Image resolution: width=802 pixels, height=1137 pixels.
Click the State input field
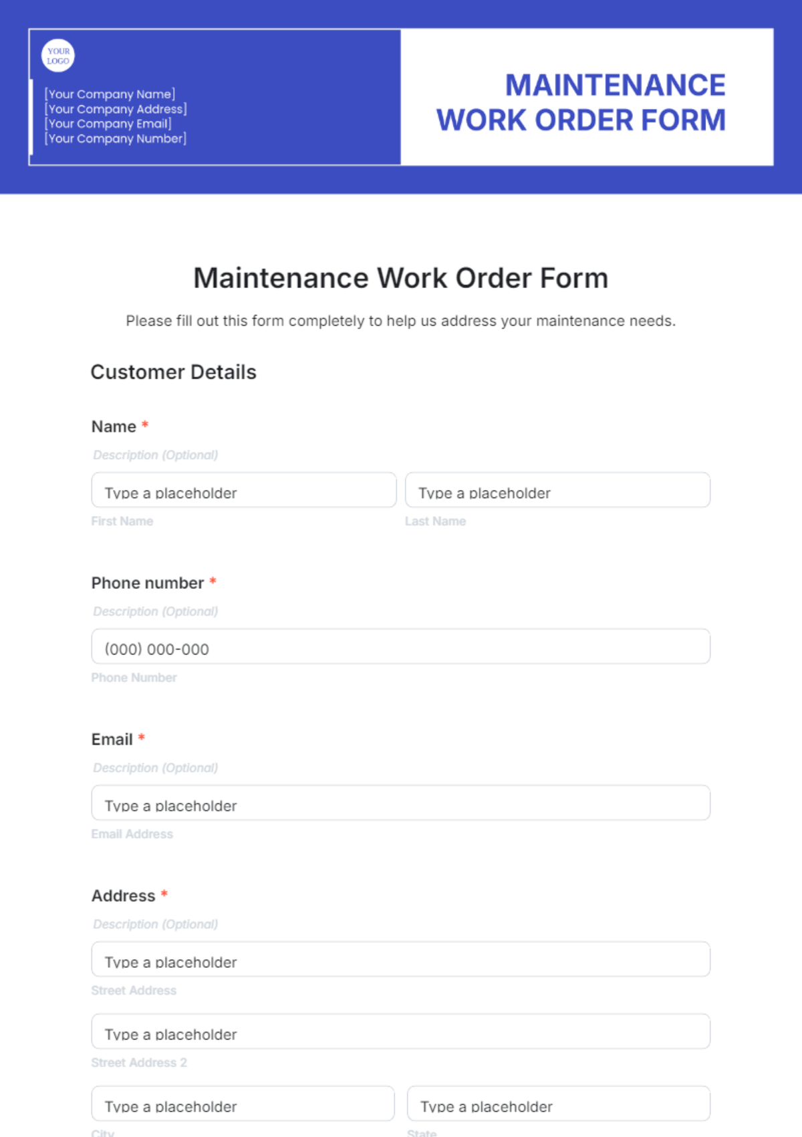point(557,1104)
